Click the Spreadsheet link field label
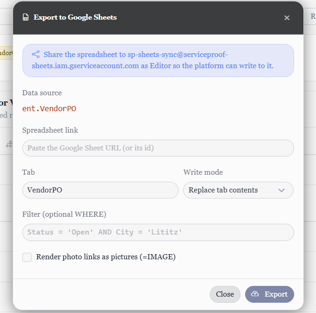The height and width of the screenshot is (313, 316). 50,130
